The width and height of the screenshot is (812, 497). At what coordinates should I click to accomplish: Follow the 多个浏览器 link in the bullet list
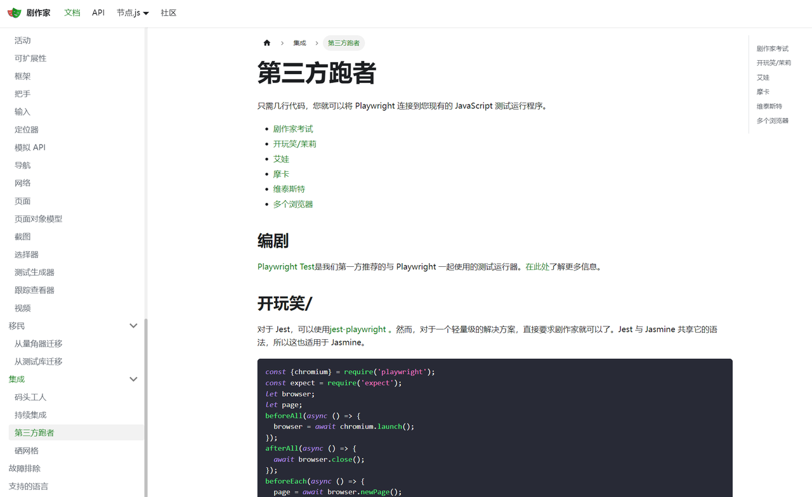click(293, 204)
